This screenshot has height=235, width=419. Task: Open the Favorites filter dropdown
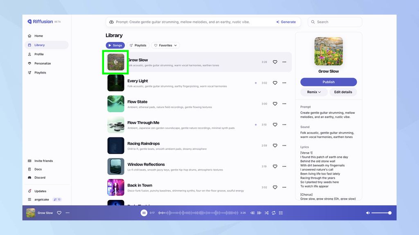coord(165,45)
